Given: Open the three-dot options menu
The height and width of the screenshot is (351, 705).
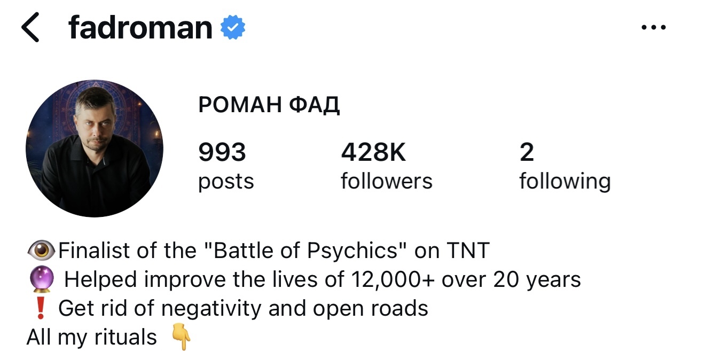Looking at the screenshot, I should tap(653, 28).
